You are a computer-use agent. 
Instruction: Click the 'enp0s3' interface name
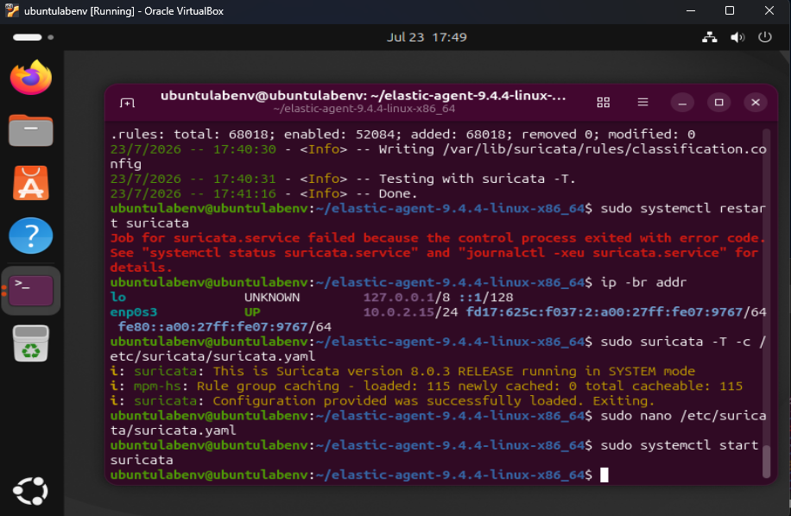coord(134,311)
